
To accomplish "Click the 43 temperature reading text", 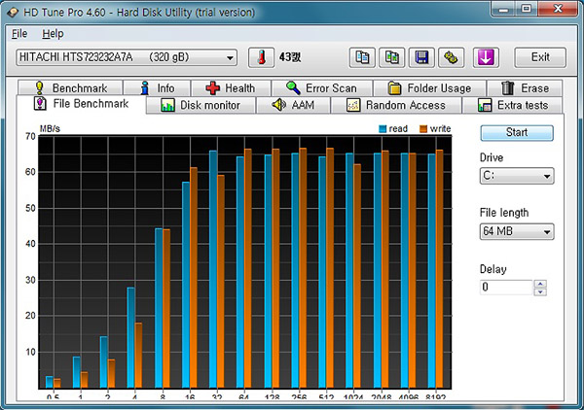I will pos(290,57).
